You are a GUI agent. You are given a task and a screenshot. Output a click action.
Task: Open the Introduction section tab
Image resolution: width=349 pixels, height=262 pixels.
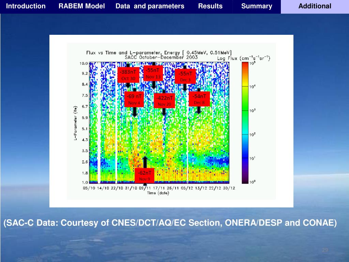pos(26,6)
